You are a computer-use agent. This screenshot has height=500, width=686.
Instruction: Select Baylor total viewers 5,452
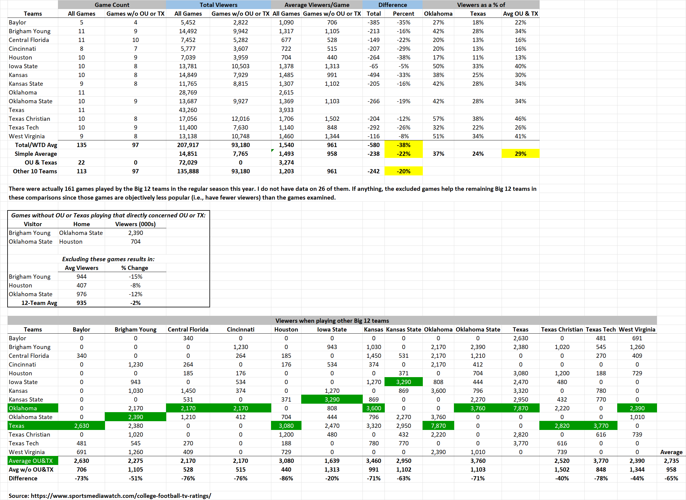(x=188, y=22)
